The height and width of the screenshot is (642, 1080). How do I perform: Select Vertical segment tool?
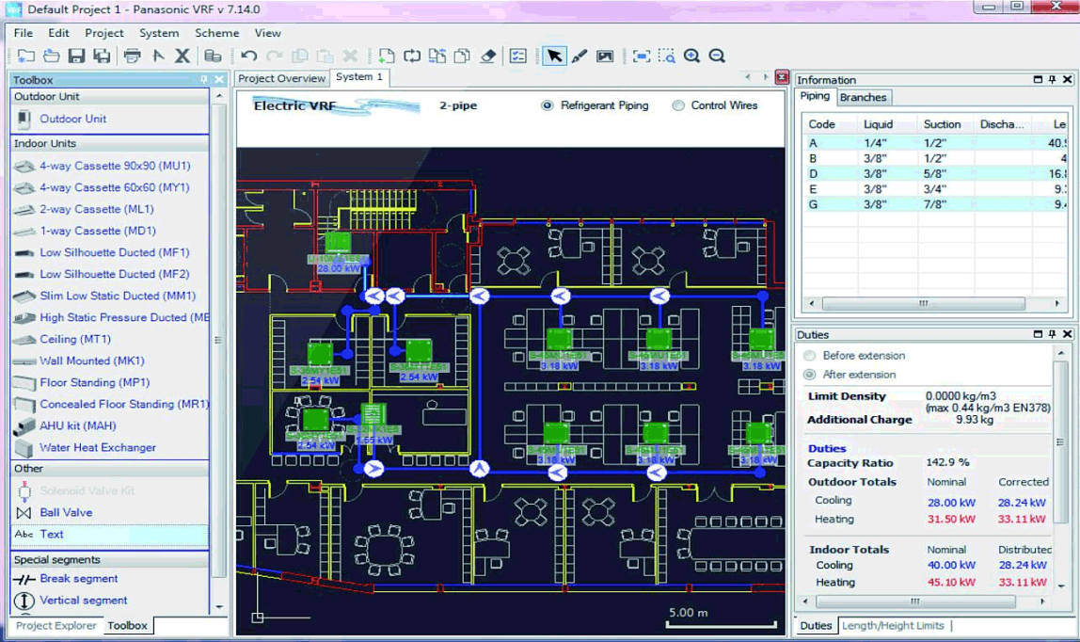coord(83,600)
